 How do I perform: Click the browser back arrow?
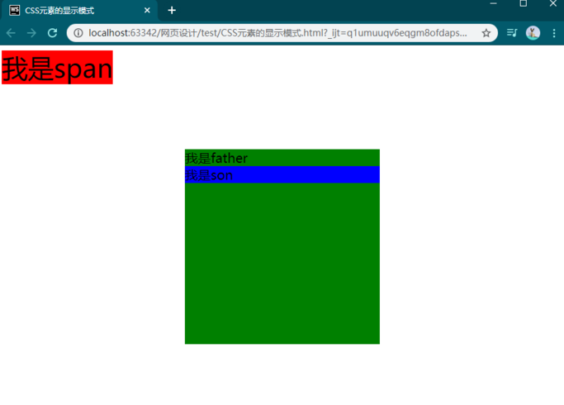pyautogui.click(x=11, y=33)
